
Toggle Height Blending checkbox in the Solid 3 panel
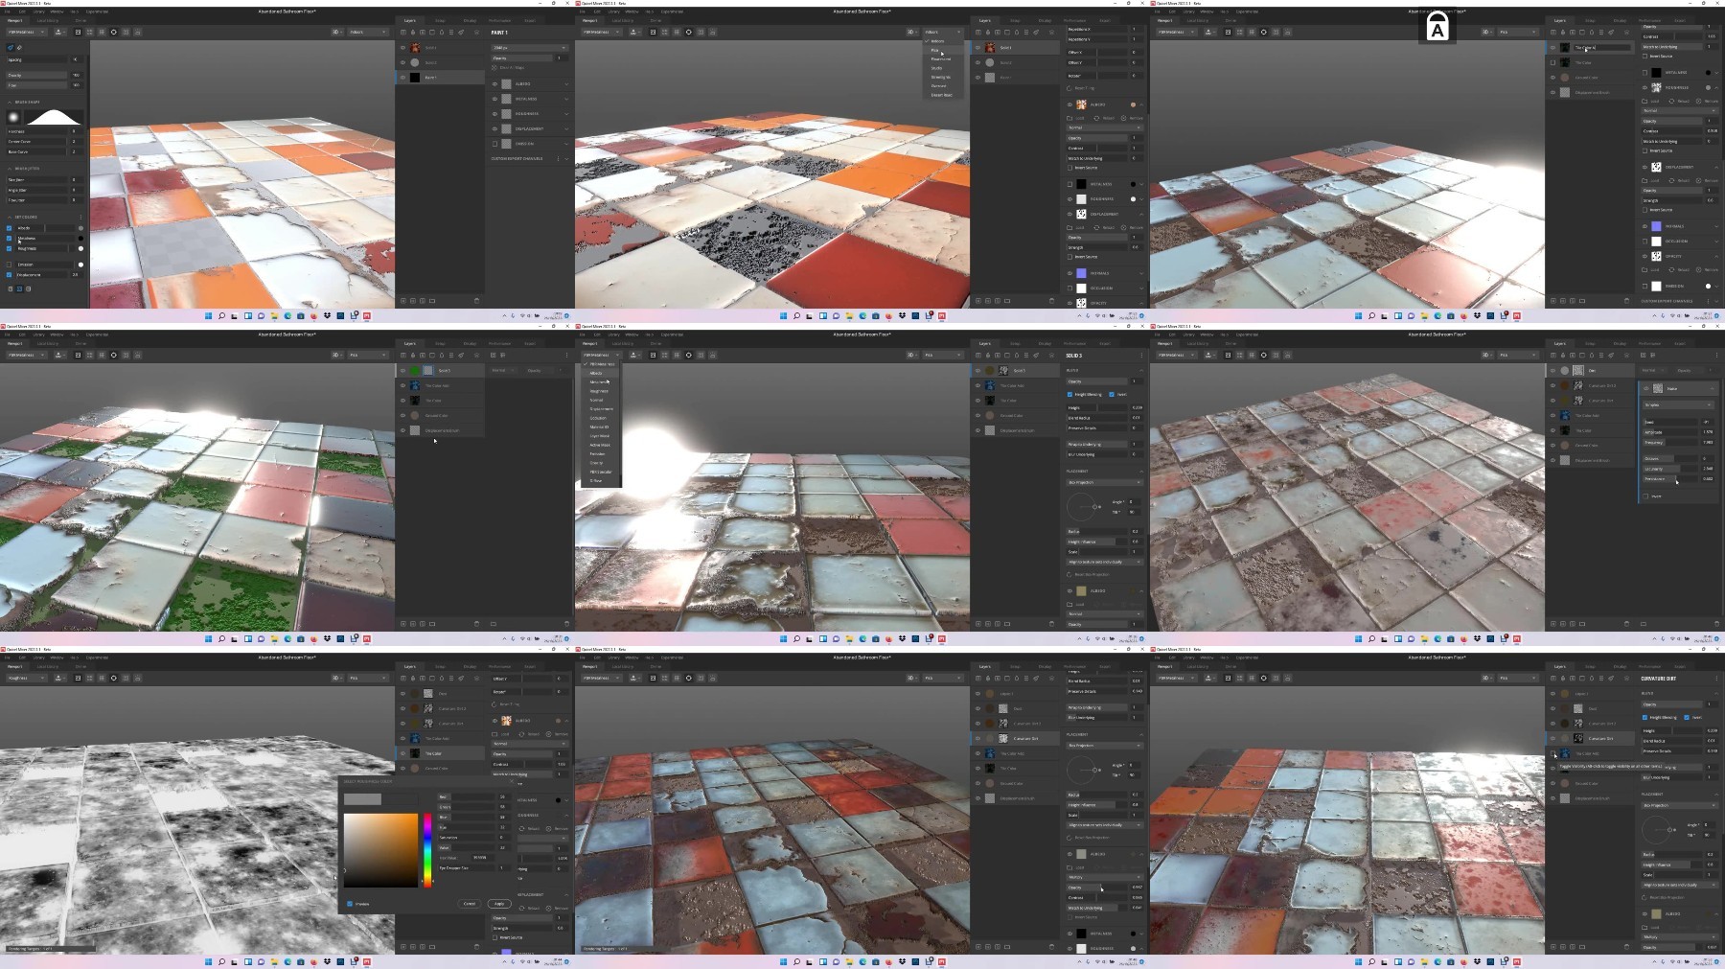click(1069, 395)
